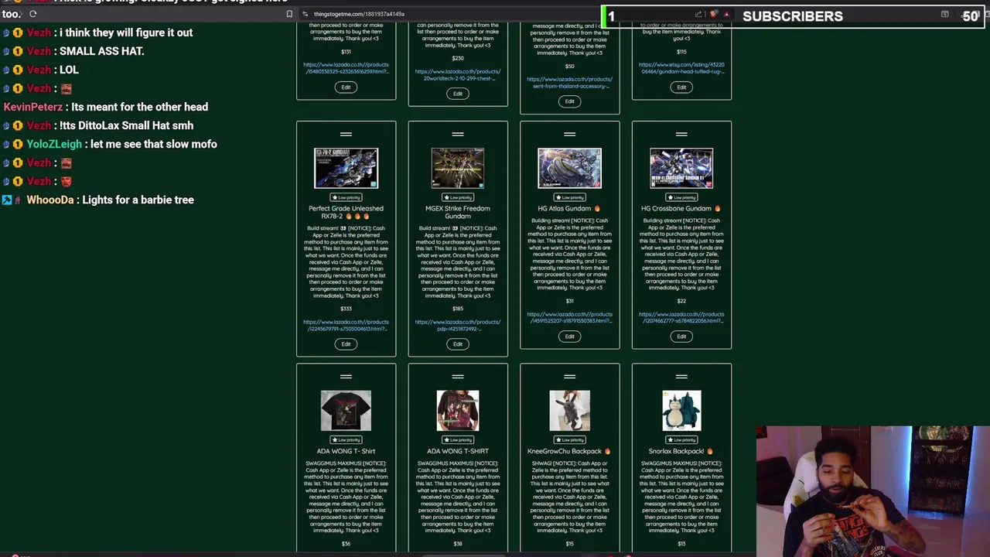
Task: Click Low priority badge on MGEX Strike Freedom
Action: coord(458,197)
